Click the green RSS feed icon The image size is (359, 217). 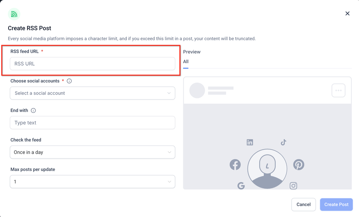[x=14, y=14]
